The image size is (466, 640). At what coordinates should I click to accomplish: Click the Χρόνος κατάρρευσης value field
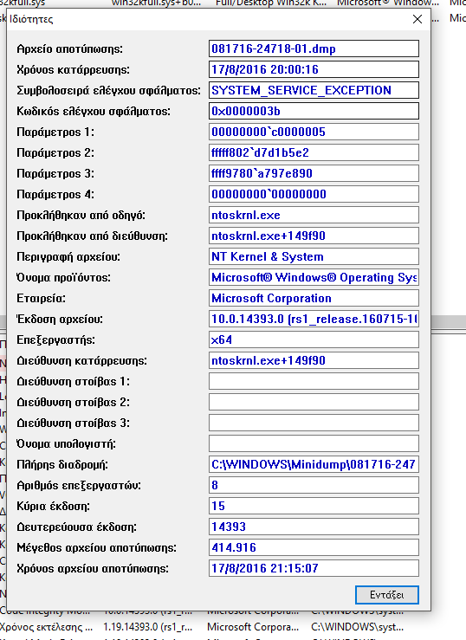pyautogui.click(x=314, y=69)
